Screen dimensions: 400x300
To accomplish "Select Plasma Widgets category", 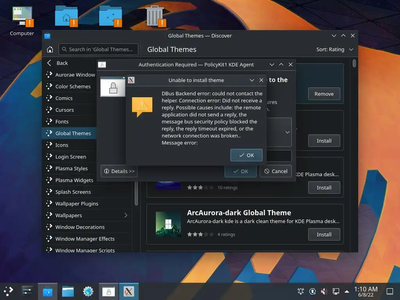I will [74, 180].
